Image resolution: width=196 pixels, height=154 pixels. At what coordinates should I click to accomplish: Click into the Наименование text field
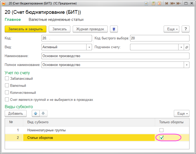115,56
